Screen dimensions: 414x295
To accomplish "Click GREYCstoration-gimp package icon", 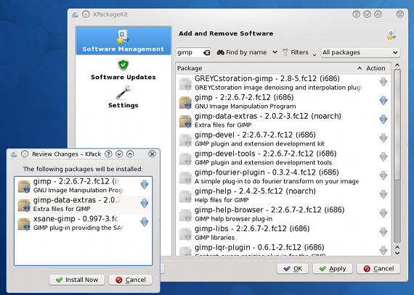I will coord(185,84).
